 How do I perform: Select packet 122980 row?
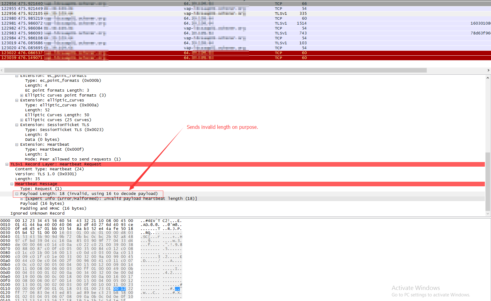pyautogui.click(x=245, y=18)
